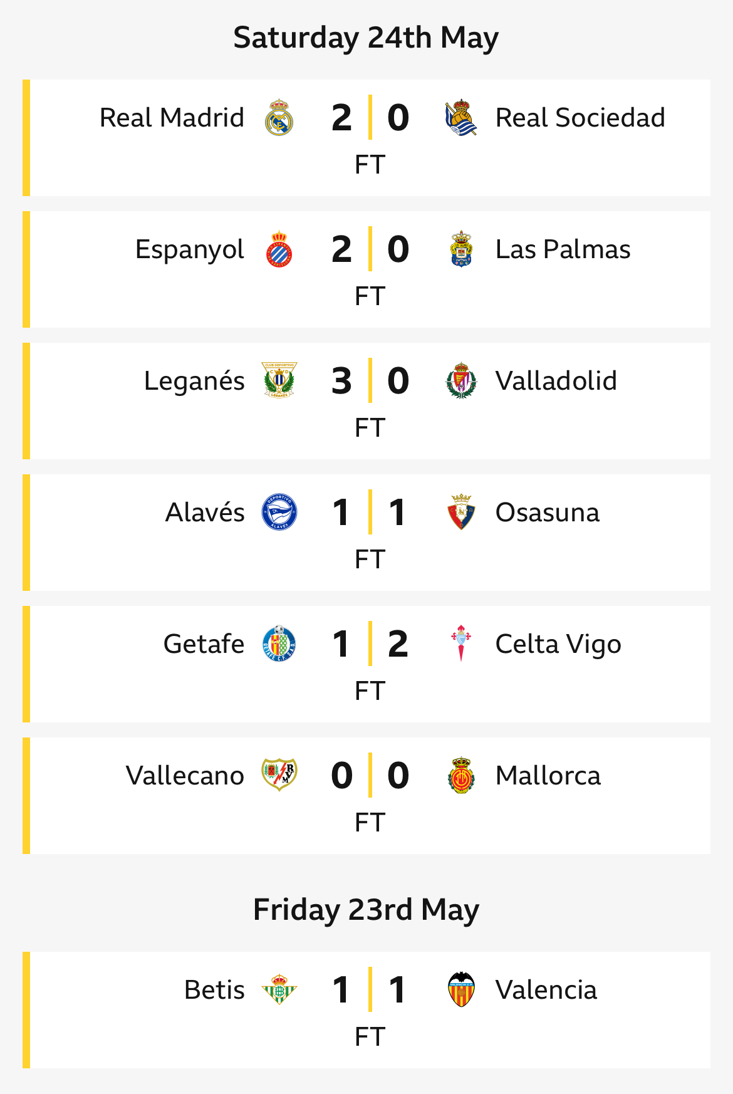
Task: Select the Valladolid team crest
Action: pos(461,381)
